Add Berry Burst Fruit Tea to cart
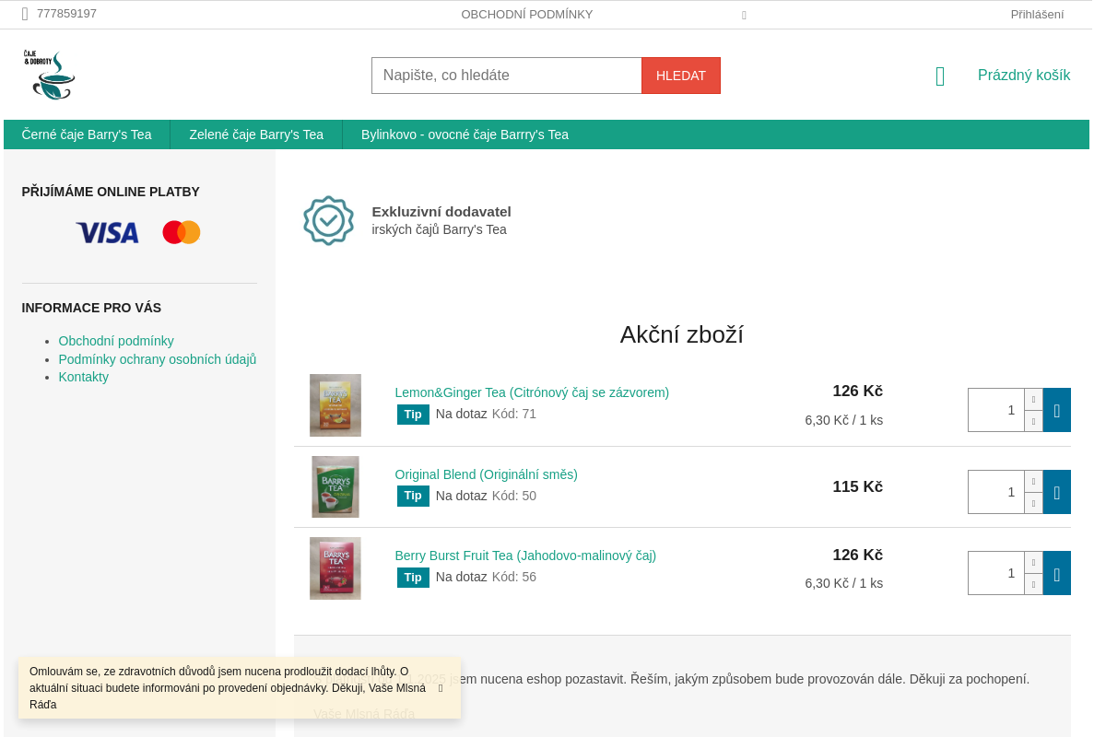This screenshot has height=737, width=1106. (1057, 573)
